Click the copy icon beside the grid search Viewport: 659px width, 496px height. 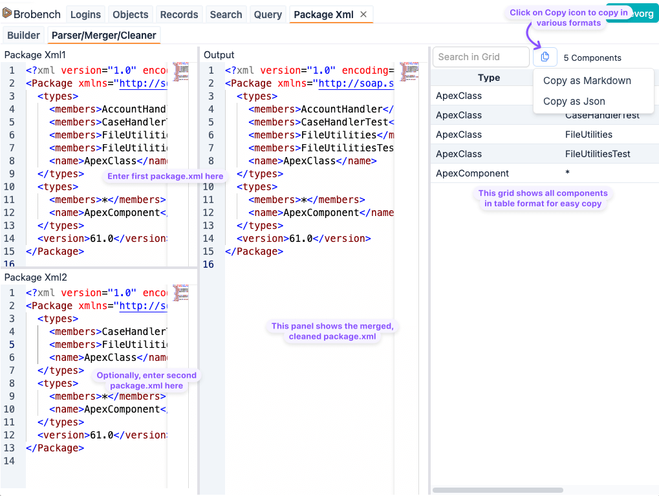point(545,57)
